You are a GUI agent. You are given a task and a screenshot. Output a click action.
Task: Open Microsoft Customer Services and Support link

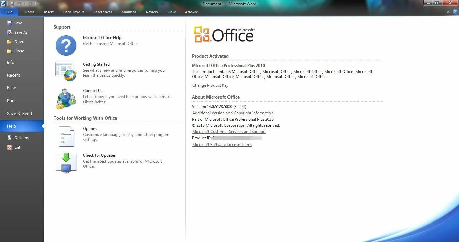coord(229,132)
